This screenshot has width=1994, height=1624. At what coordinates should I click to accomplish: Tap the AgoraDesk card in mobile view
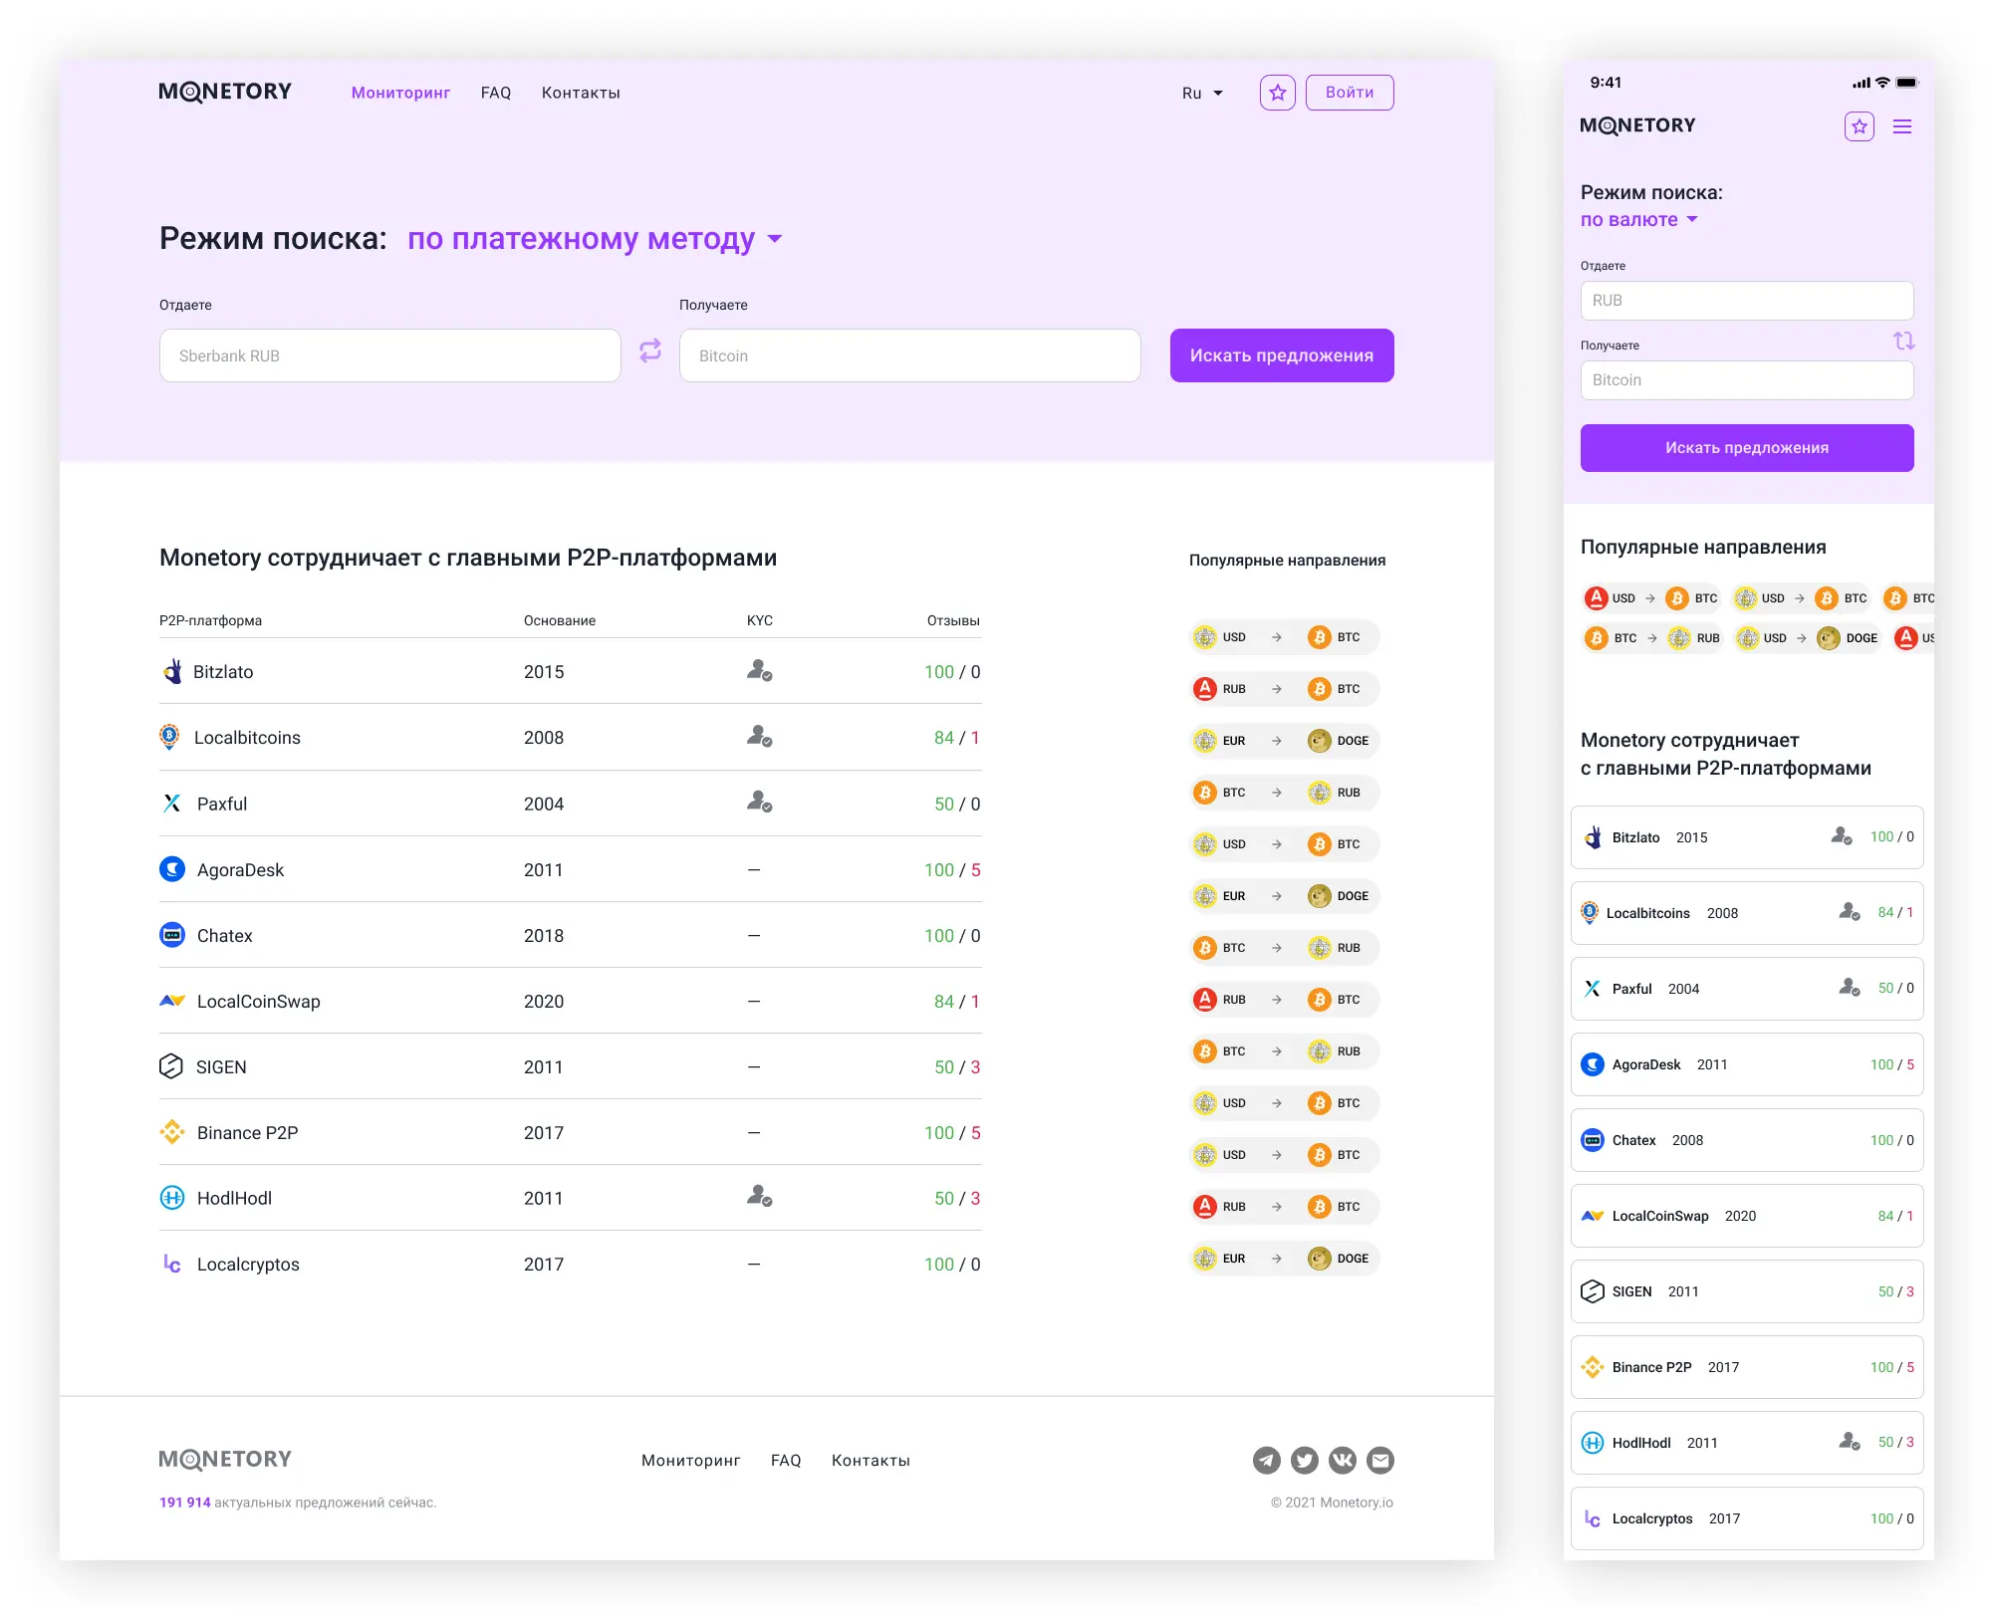(x=1746, y=1064)
